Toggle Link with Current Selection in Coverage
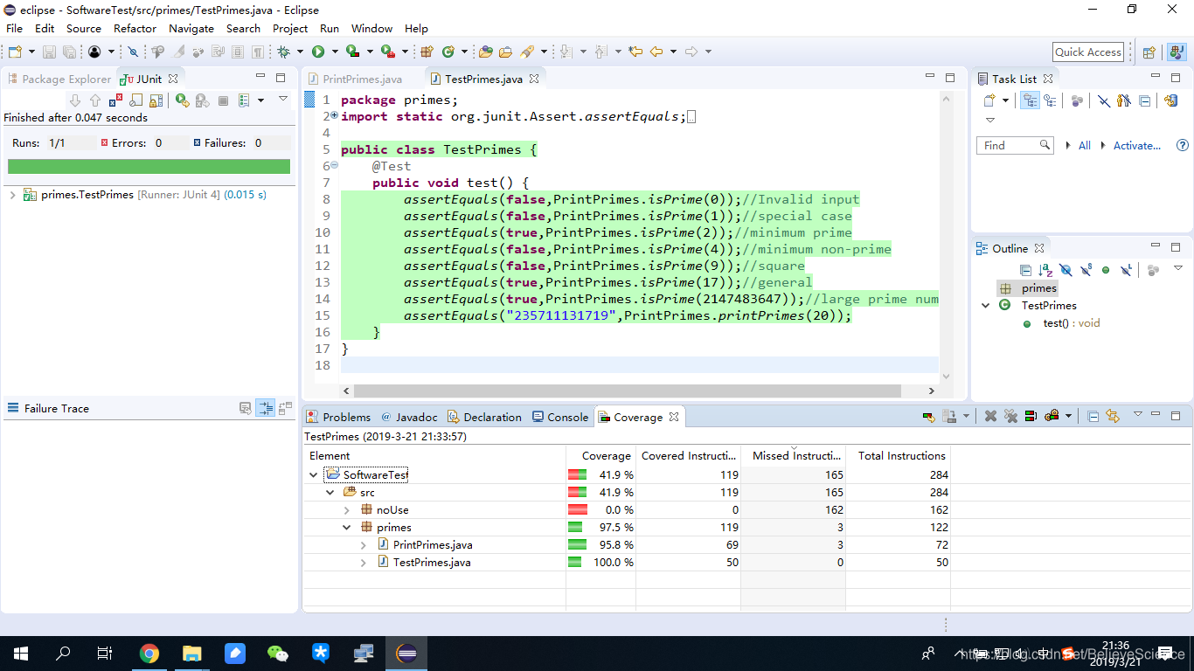The image size is (1194, 671). click(1113, 417)
